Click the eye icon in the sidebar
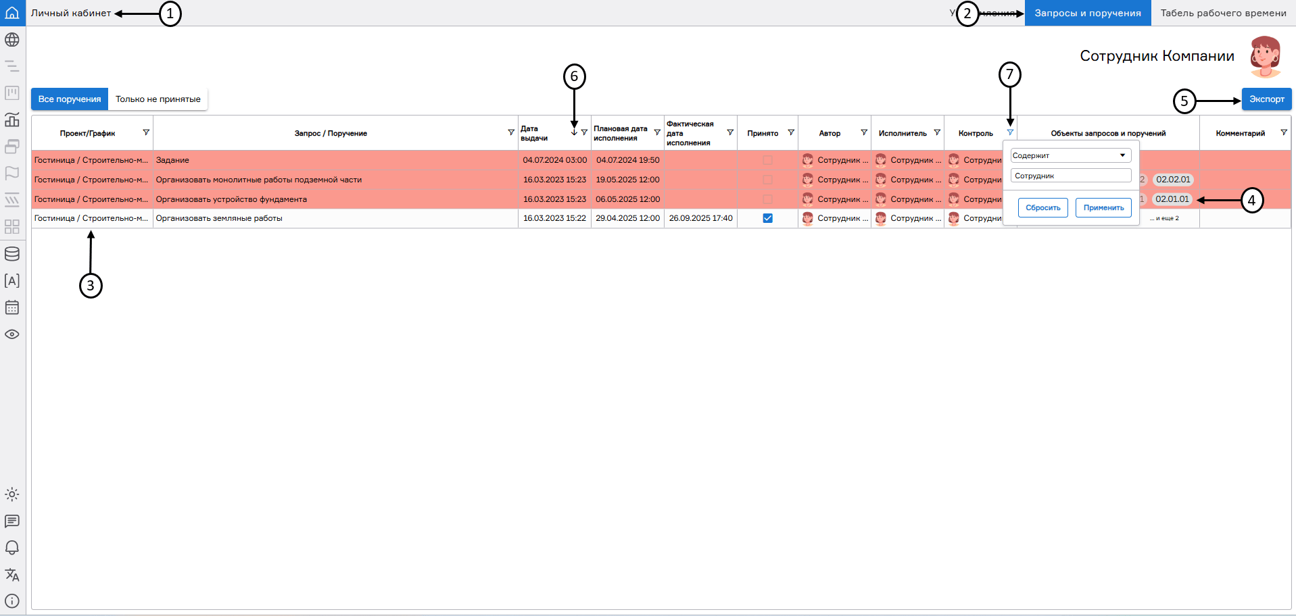 pyautogui.click(x=12, y=334)
